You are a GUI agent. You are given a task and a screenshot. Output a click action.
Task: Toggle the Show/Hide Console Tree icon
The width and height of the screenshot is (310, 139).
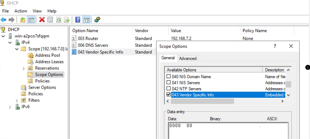point(31,20)
